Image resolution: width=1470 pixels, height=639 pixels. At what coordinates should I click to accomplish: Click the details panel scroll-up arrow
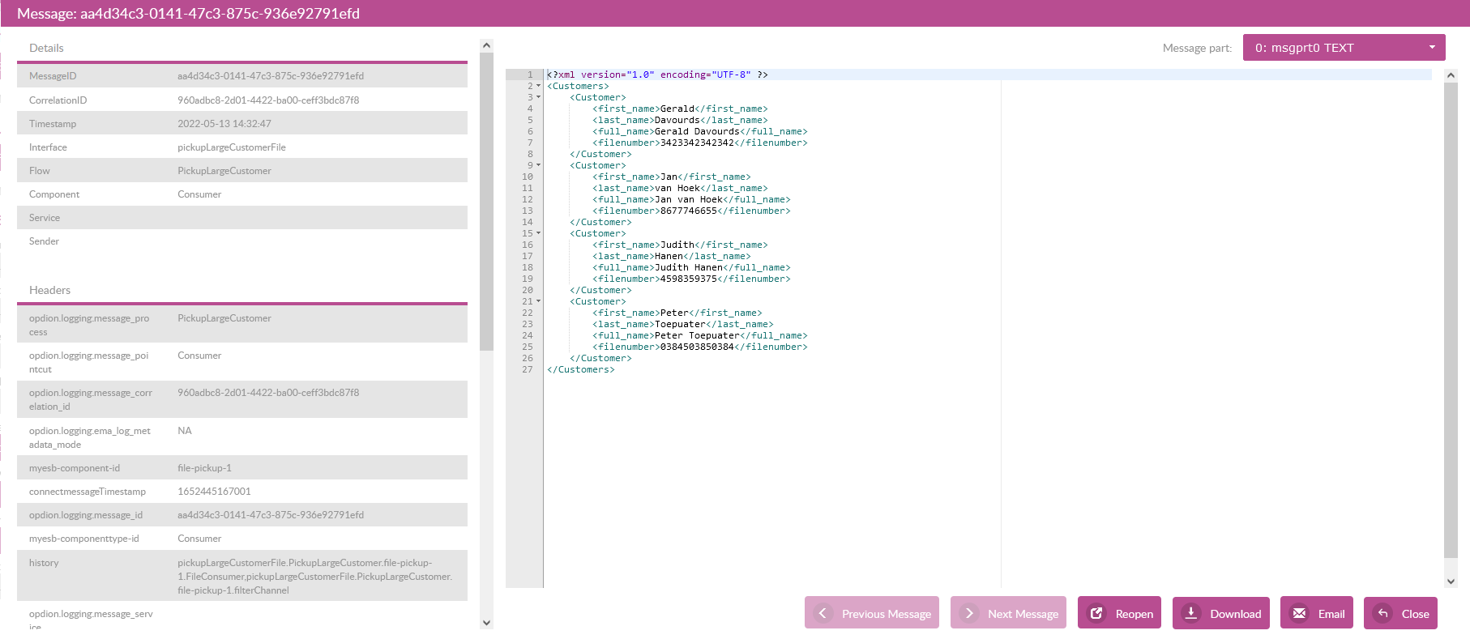486,45
